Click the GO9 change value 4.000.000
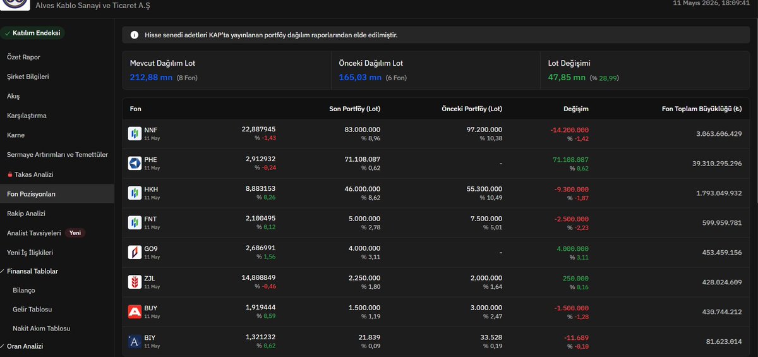The image size is (758, 357). [x=572, y=248]
